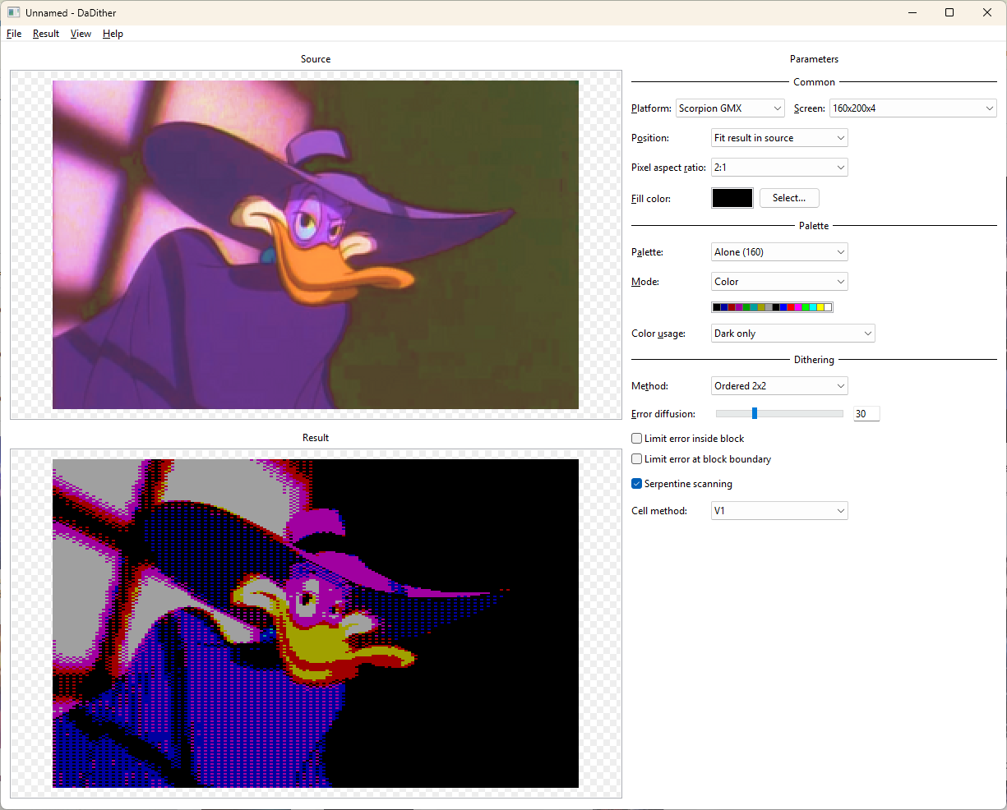Image resolution: width=1007 pixels, height=810 pixels.
Task: Close the DaDither window
Action: (x=987, y=12)
